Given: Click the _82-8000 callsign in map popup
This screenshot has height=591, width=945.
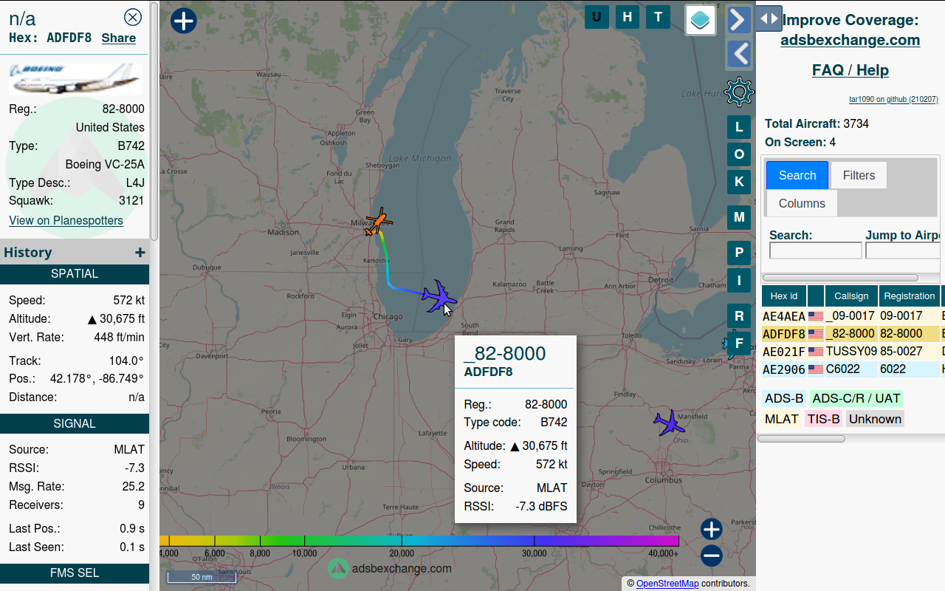Looking at the screenshot, I should [505, 353].
